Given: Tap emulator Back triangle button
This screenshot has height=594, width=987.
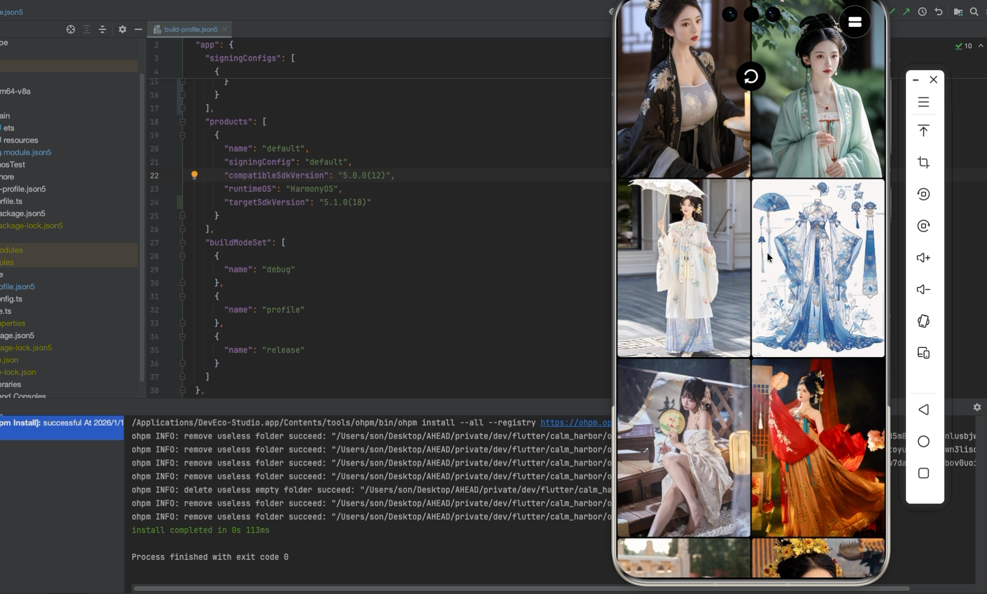Looking at the screenshot, I should 924,409.
